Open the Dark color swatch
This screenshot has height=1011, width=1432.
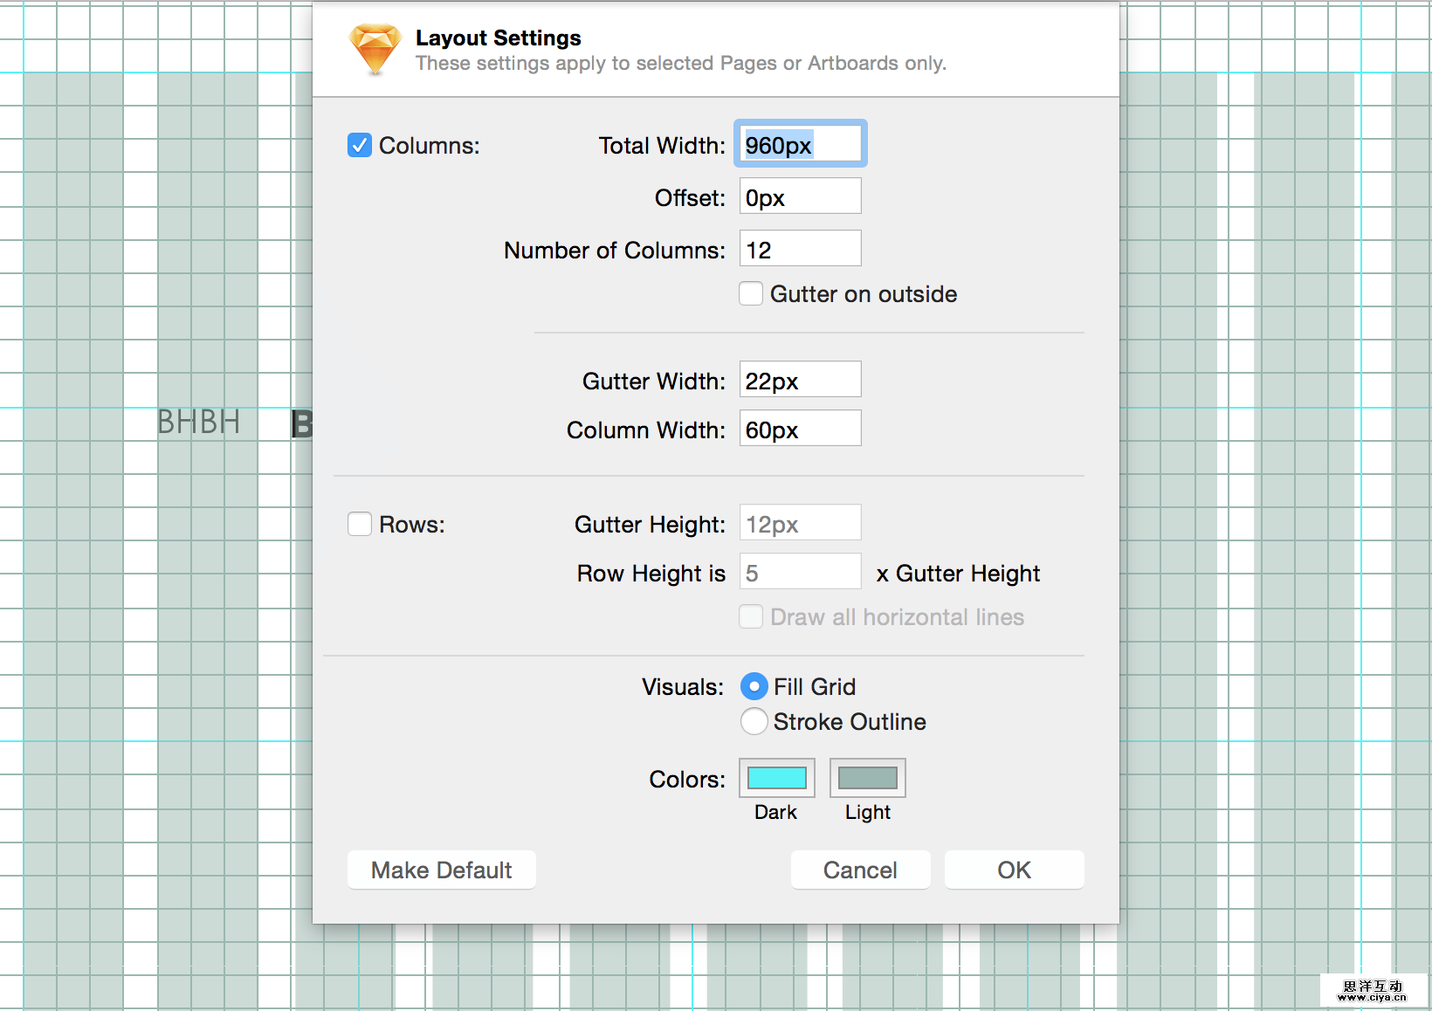[776, 778]
